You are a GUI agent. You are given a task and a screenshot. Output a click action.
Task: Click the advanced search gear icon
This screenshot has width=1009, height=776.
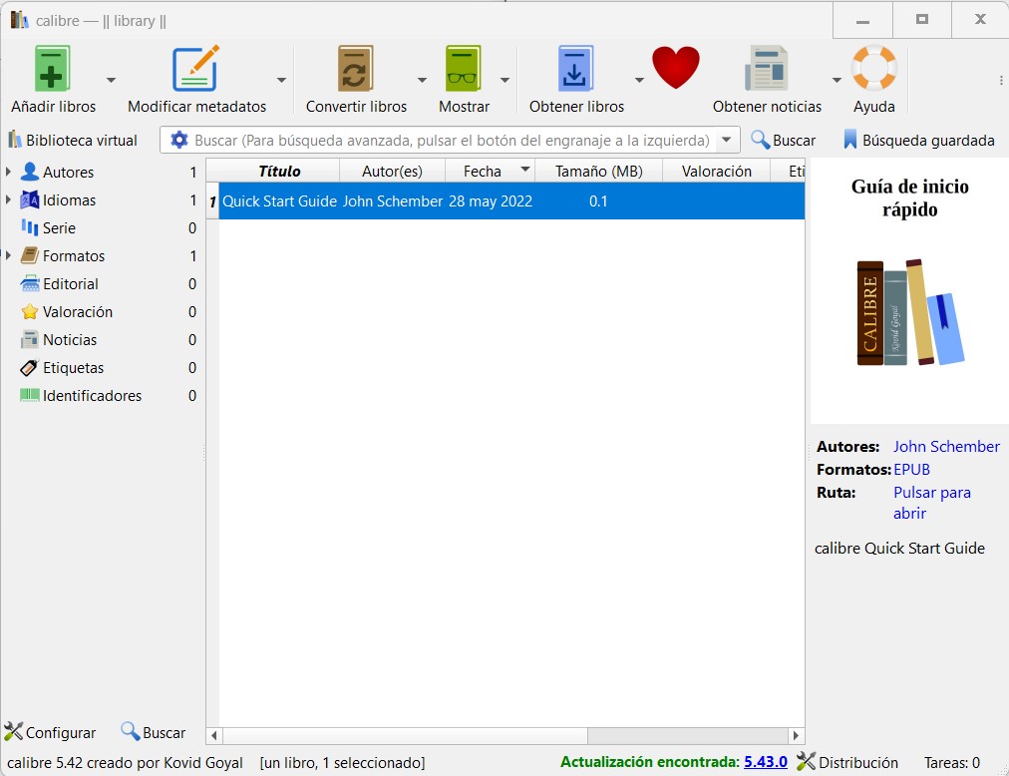[179, 141]
